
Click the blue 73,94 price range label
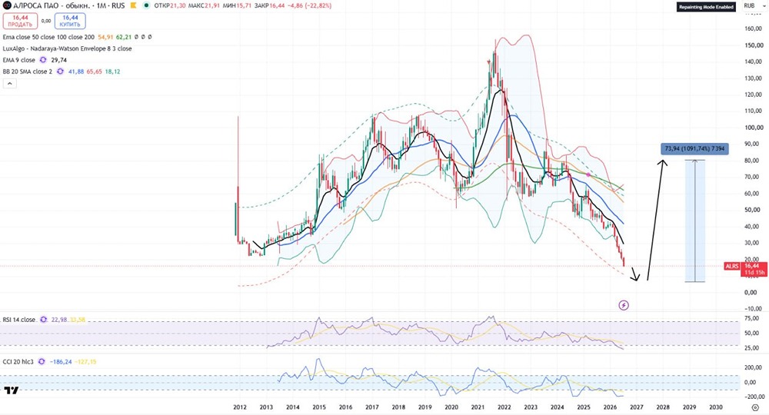click(x=694, y=148)
